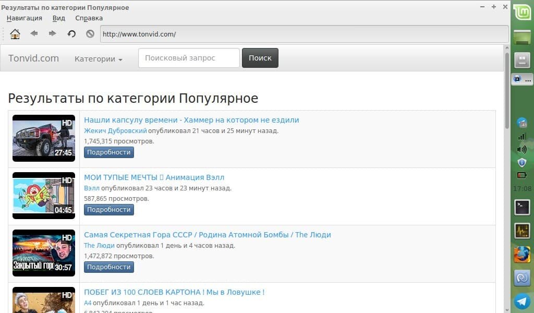Click Подробности under the Вэлл animation video
The image size is (534, 313).
[108, 210]
